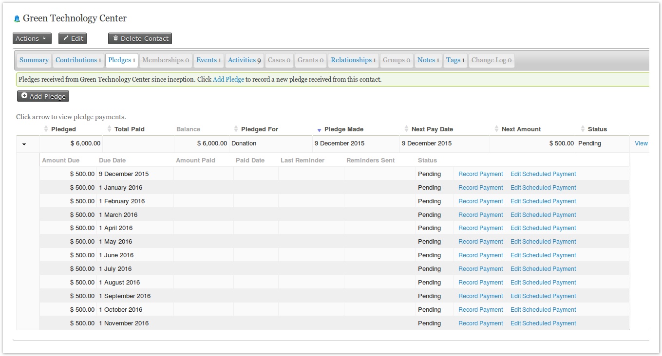View the $6,000.00 pledge details
This screenshot has width=662, height=356.
[x=641, y=143]
